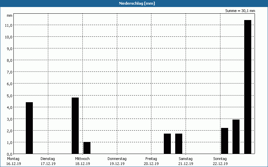The image size is (268, 167).
Task: Click the '0,0' y-axis value
Action: (x=9, y=154)
